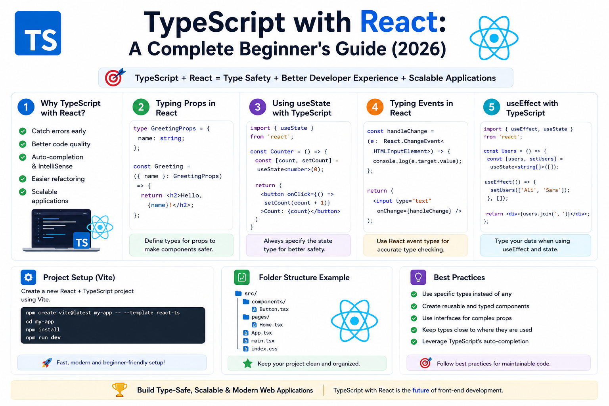Click the purple lightbulb Best Practices icon
The height and width of the screenshot is (406, 609).
[x=418, y=278]
